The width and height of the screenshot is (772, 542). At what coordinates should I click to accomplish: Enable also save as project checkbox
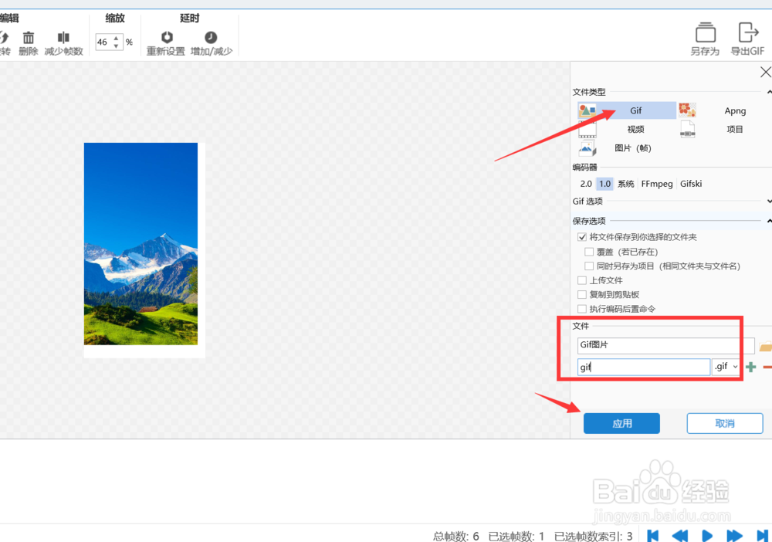(x=589, y=266)
